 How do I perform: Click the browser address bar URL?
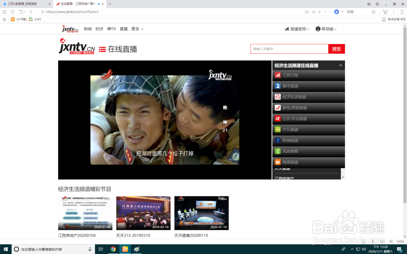coord(72,12)
